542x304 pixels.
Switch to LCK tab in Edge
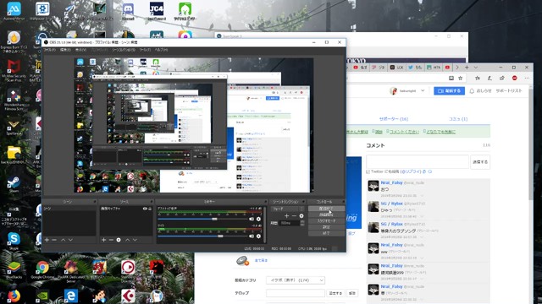pyautogui.click(x=396, y=68)
